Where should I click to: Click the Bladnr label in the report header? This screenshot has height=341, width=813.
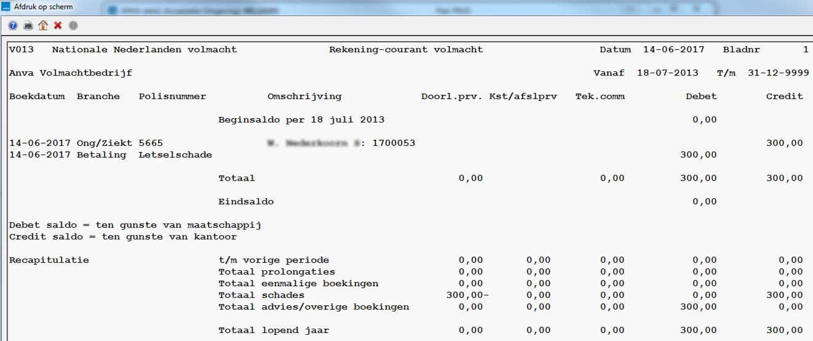[x=741, y=49]
